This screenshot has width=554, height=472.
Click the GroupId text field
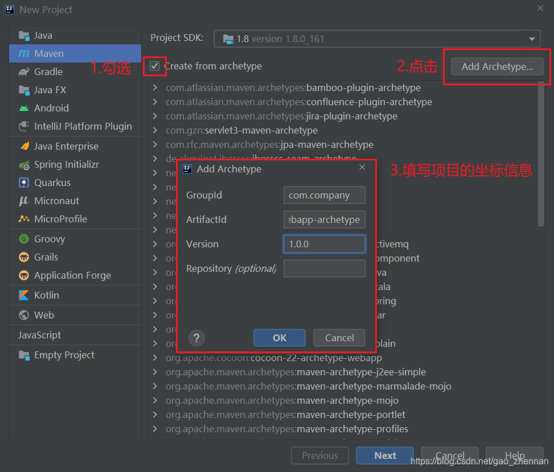[x=324, y=195]
